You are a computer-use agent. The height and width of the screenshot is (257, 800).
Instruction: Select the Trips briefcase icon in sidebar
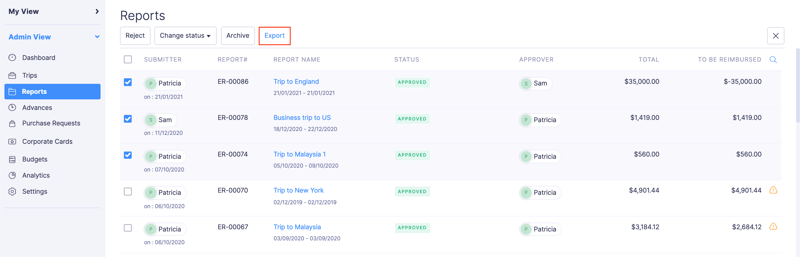point(12,75)
